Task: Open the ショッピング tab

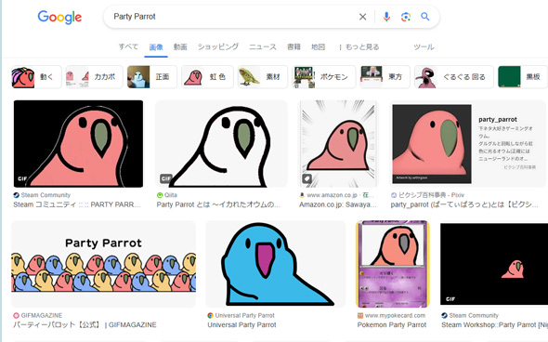Action: tap(218, 46)
